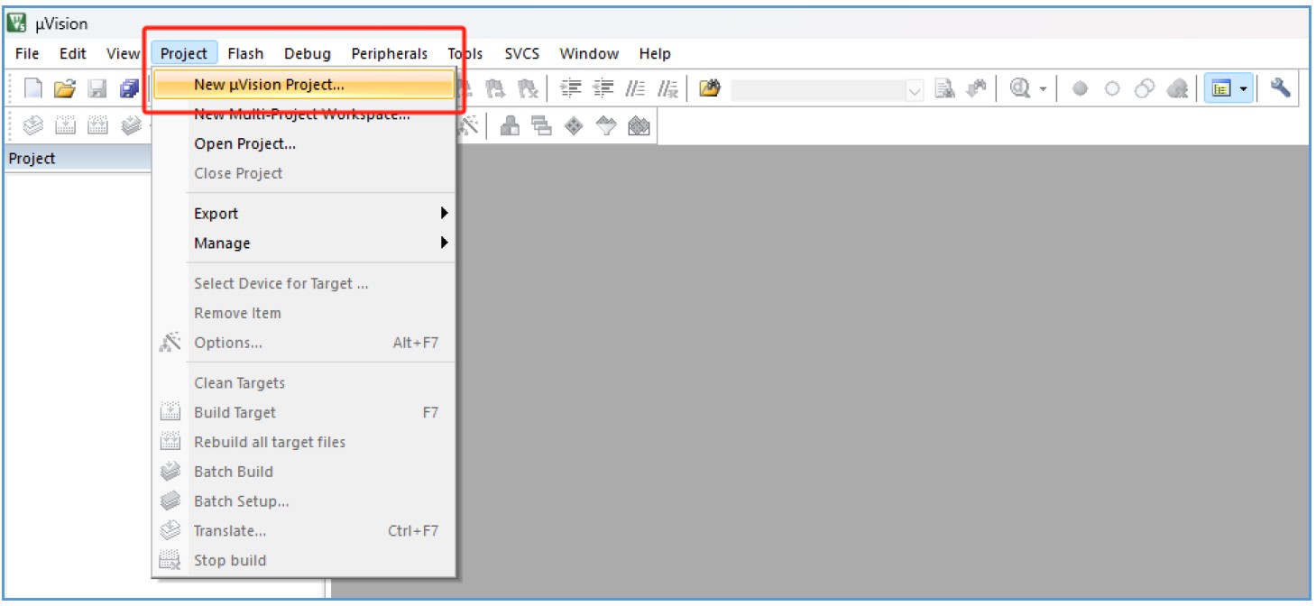Screen dimensions: 1316x606
Task: Open the Help menu
Action: 655,53
